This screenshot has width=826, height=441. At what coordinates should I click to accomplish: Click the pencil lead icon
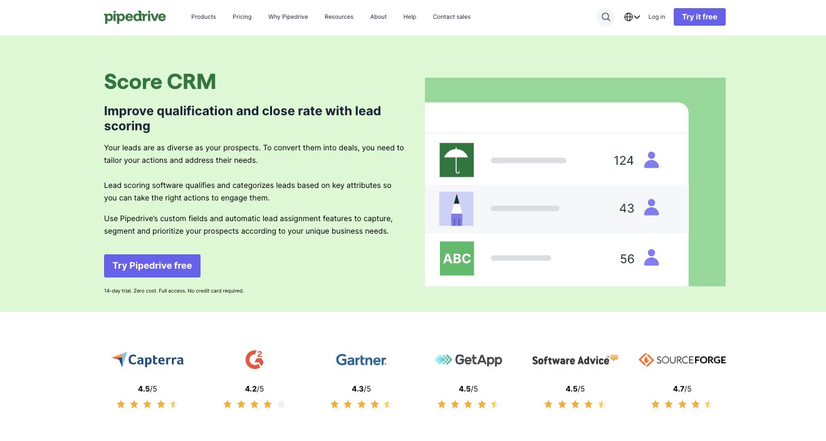click(457, 209)
